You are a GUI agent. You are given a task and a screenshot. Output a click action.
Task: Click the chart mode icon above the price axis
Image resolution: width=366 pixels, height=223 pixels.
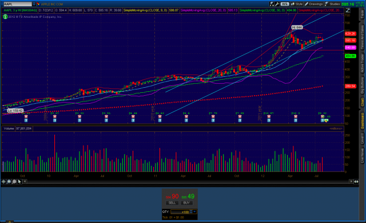[x=348, y=10]
